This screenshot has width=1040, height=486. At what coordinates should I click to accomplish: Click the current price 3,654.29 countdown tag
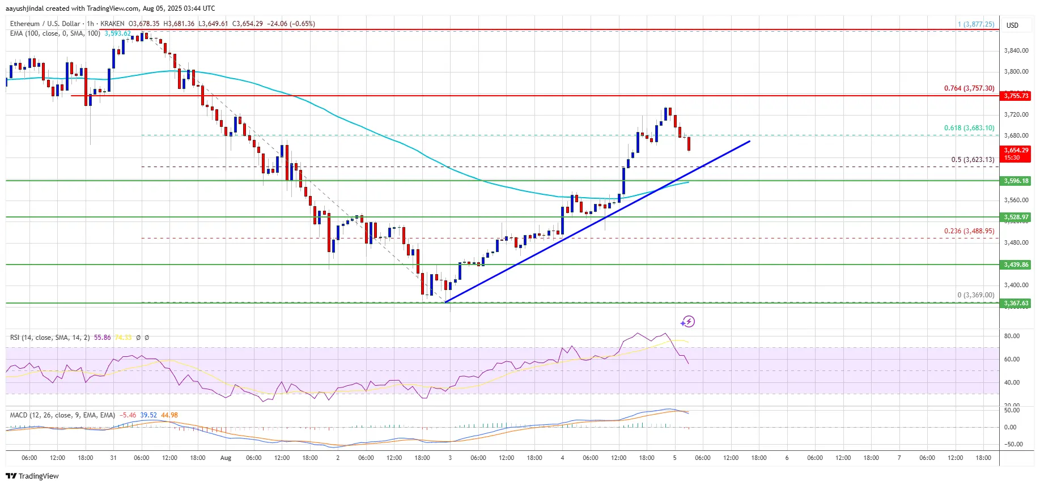[x=1016, y=154]
